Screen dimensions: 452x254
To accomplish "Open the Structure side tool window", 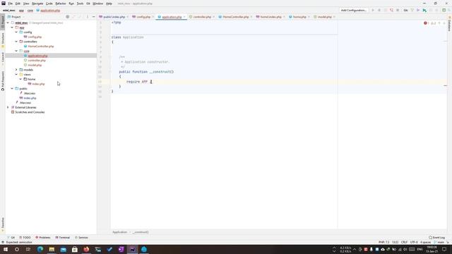I will (x=3, y=40).
